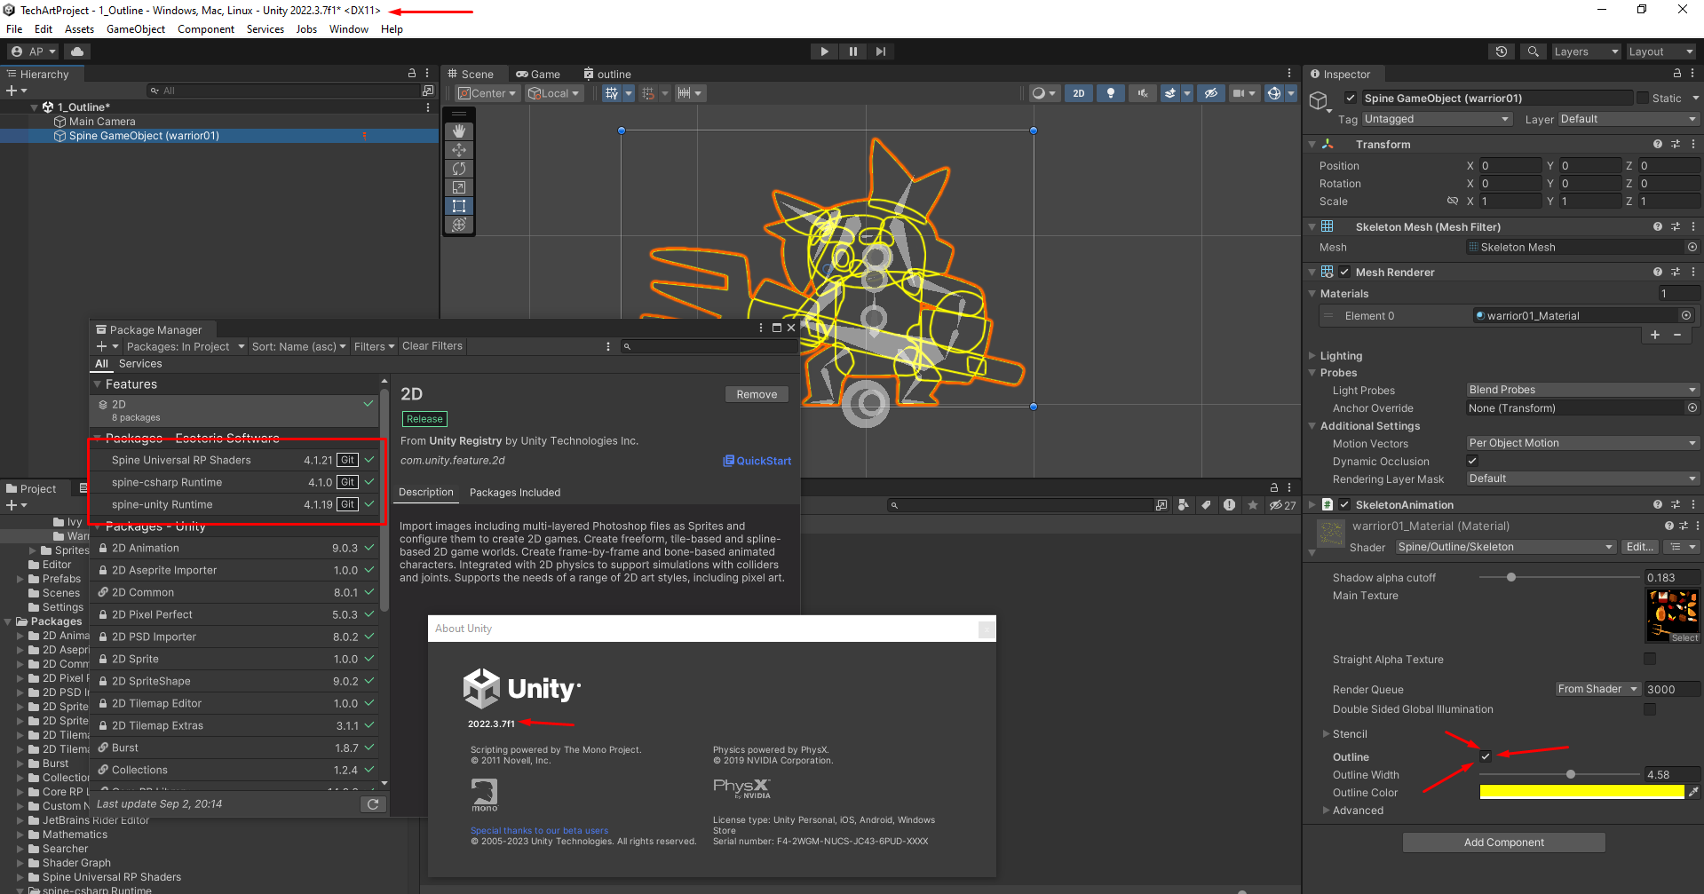The image size is (1704, 894).
Task: Toggle scene lighting bulb icon
Action: click(x=1110, y=93)
